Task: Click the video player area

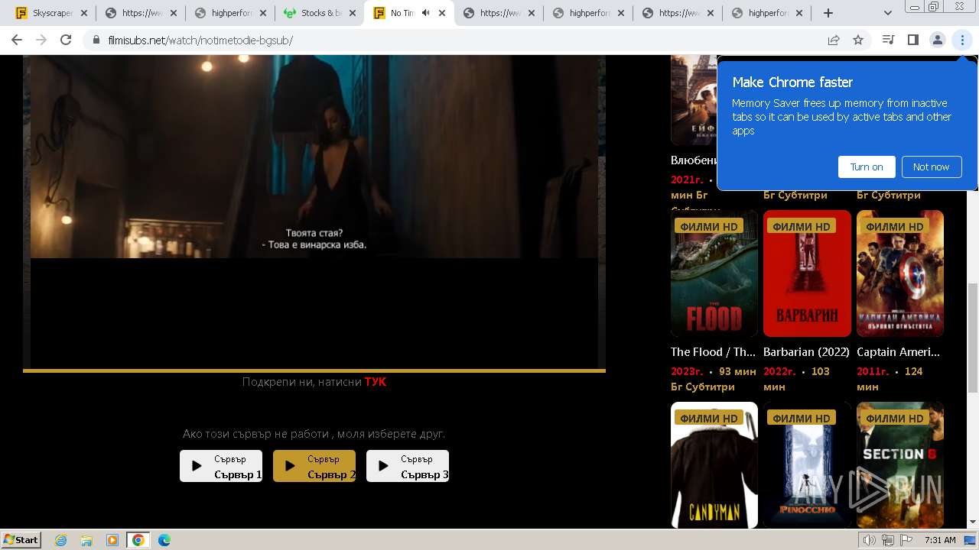Action: coord(314,211)
